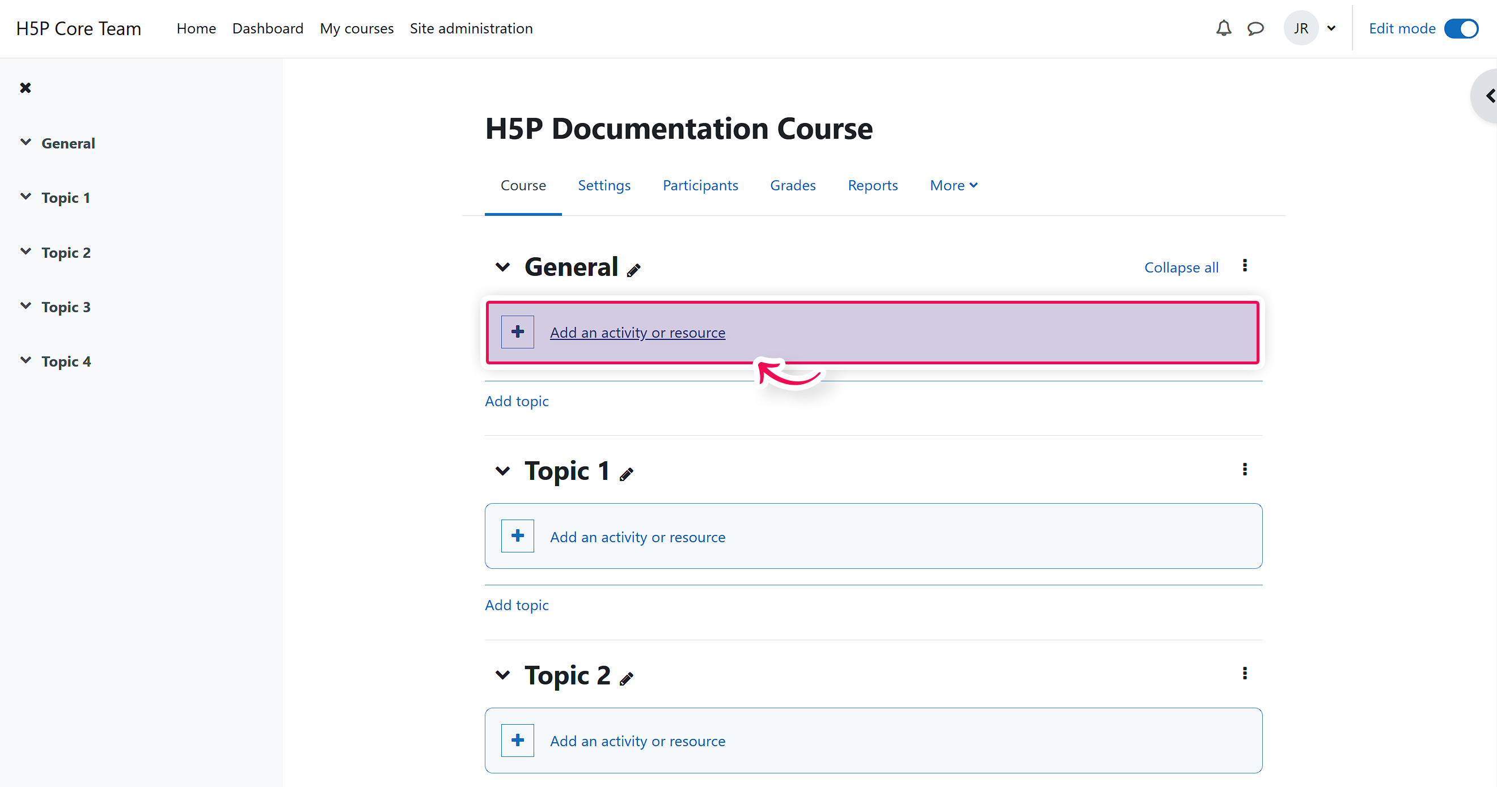This screenshot has height=787, width=1497.
Task: Switch to the Grades tab
Action: click(x=793, y=185)
